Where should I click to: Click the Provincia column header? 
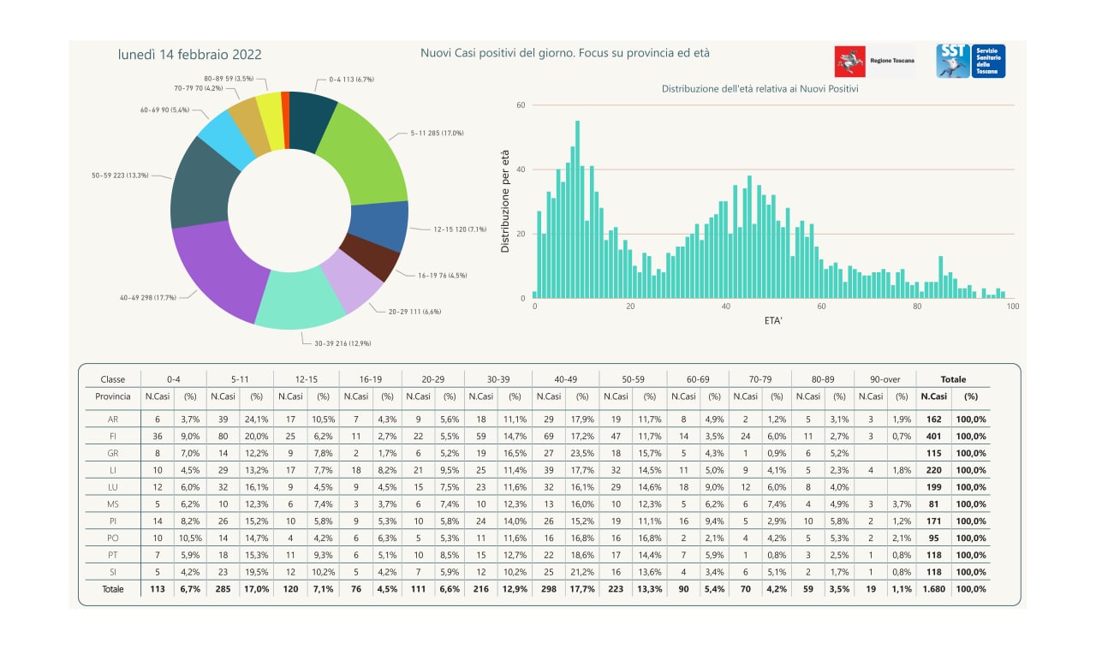[x=113, y=396]
